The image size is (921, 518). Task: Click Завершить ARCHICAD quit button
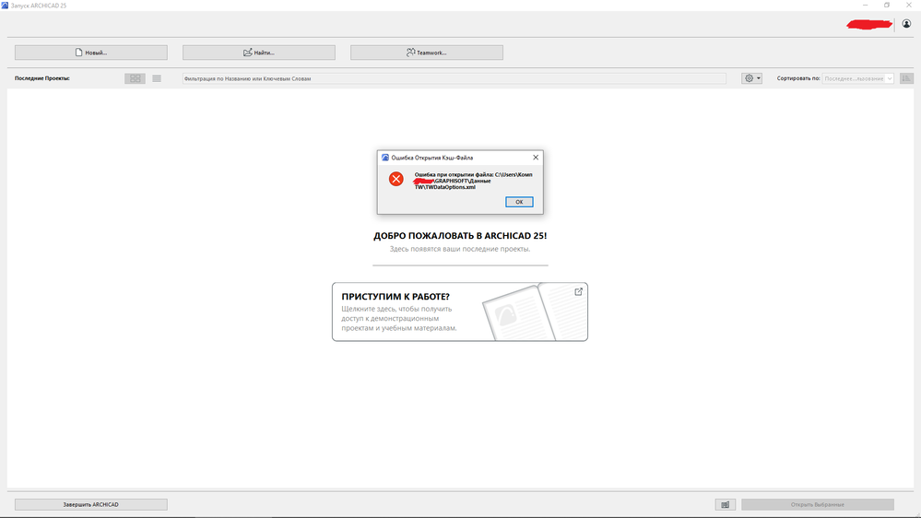[91, 504]
